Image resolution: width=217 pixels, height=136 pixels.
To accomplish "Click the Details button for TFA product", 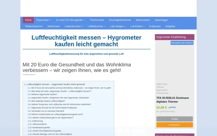I will (175, 119).
